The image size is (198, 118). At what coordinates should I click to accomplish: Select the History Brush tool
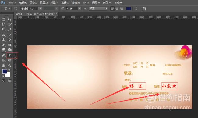pyautogui.click(x=10, y=40)
